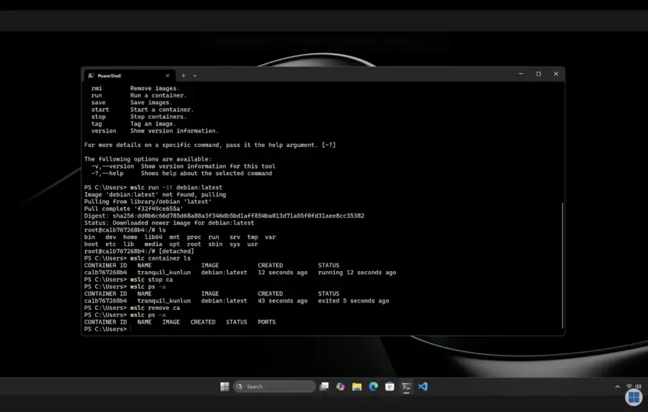Click the 'Pulling from library/debian' line
Viewport: 648px width, 412px height.
(x=148, y=202)
